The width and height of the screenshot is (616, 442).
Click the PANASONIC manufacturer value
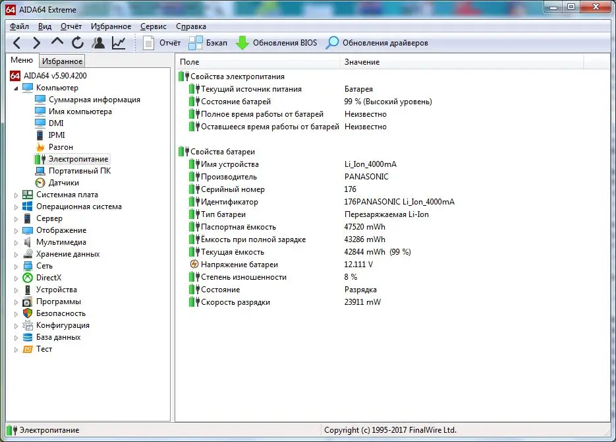pyautogui.click(x=366, y=177)
